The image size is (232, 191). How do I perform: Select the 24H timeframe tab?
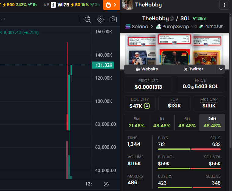212,122
